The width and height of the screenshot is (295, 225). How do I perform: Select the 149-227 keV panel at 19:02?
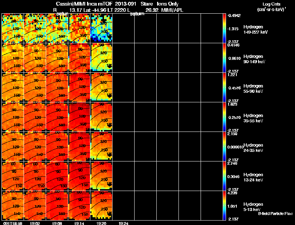click(35, 28)
